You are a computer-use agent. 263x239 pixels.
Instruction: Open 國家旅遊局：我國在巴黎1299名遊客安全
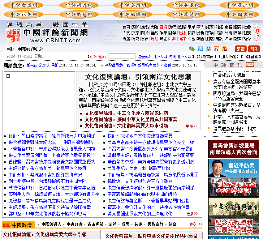tap(237, 96)
